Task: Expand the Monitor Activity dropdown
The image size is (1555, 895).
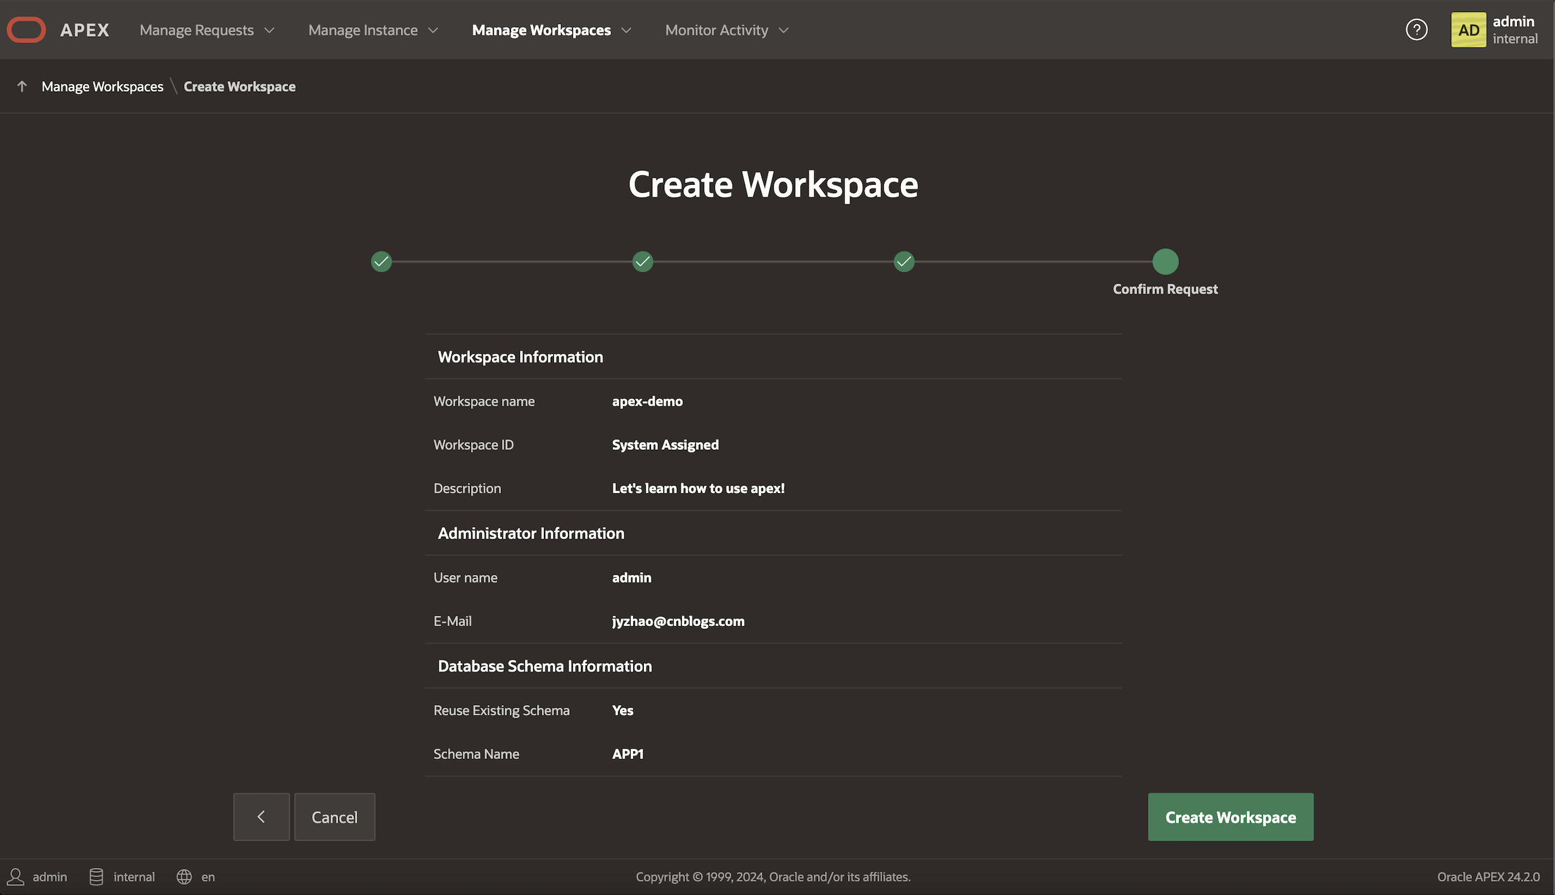Action: point(726,30)
